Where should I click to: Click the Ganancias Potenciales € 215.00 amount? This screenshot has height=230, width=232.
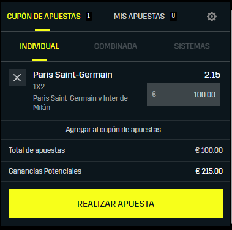[209, 171]
